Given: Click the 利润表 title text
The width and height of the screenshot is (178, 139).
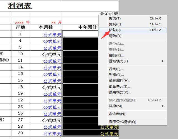Looking at the screenshot, I should pyautogui.click(x=20, y=6).
